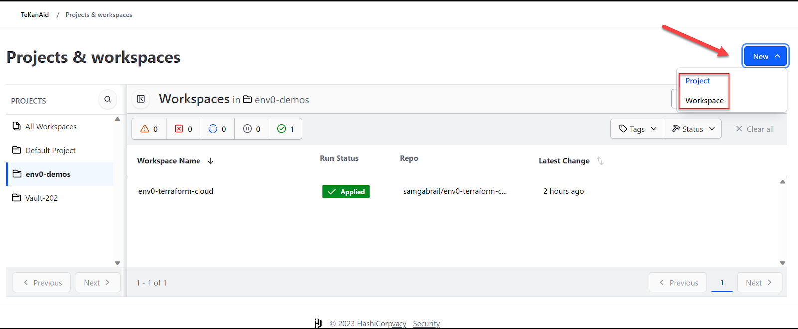This screenshot has height=329, width=798.
Task: Choose Workspace from the New menu
Action: click(704, 100)
